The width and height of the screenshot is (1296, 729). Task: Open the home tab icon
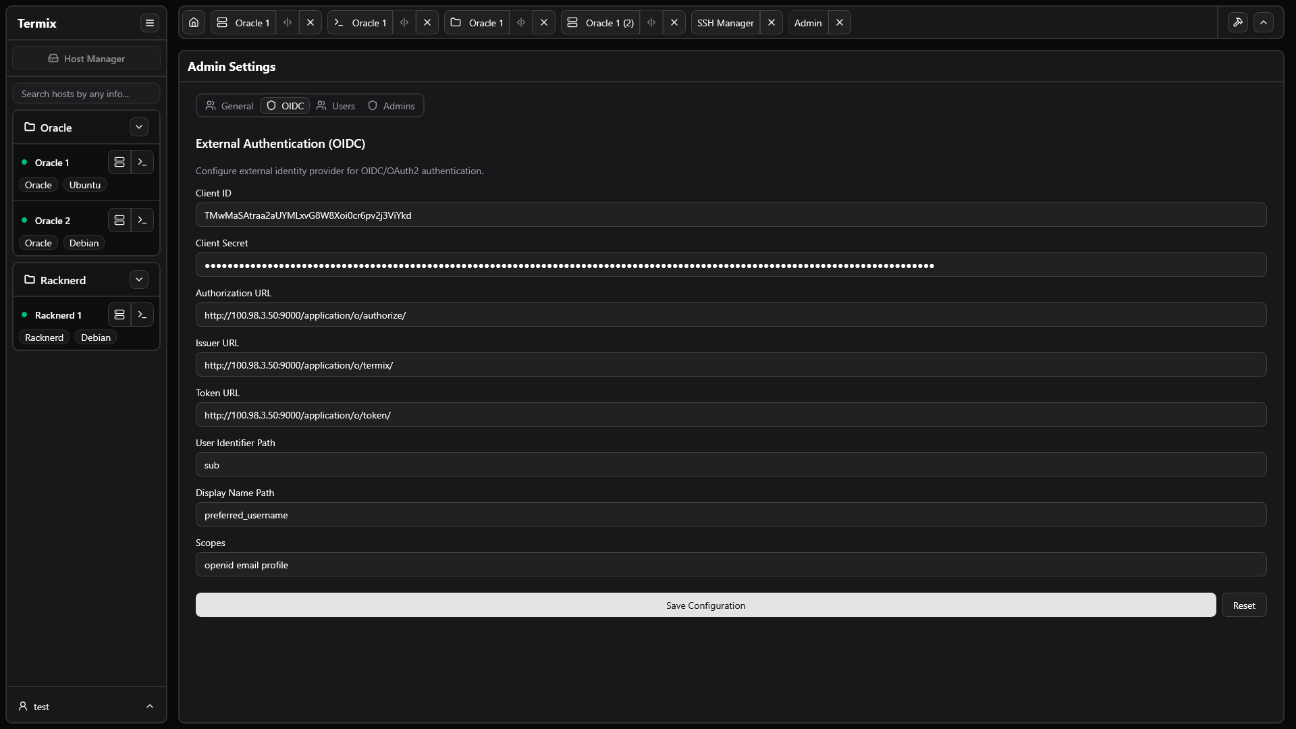click(194, 22)
